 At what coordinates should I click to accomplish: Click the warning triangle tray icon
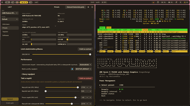[185, 2]
